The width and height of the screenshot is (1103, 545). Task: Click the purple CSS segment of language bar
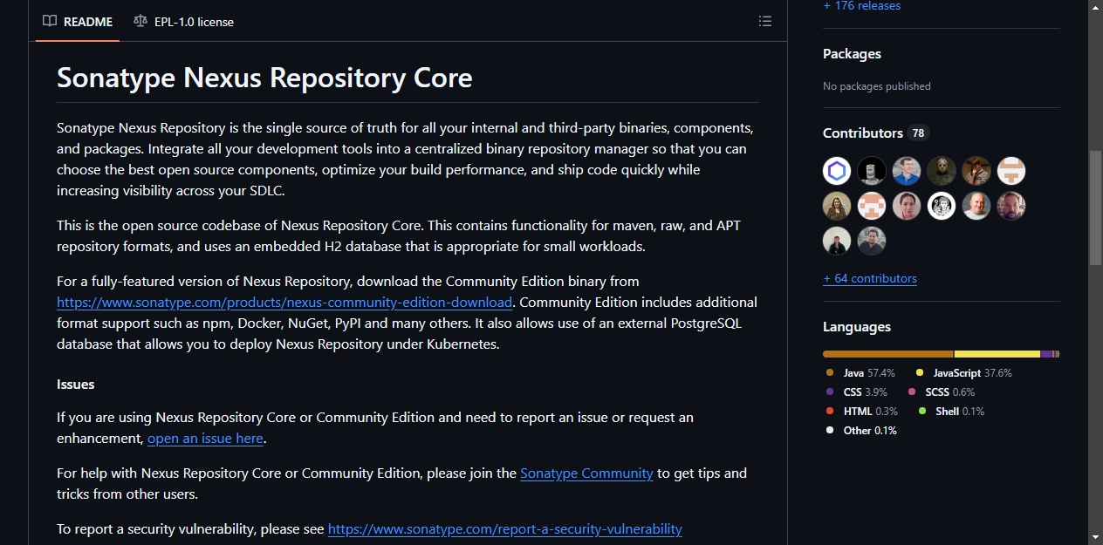click(1045, 354)
